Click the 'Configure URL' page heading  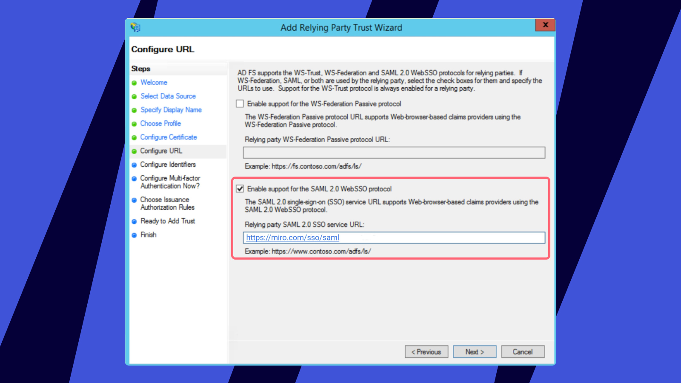point(163,49)
